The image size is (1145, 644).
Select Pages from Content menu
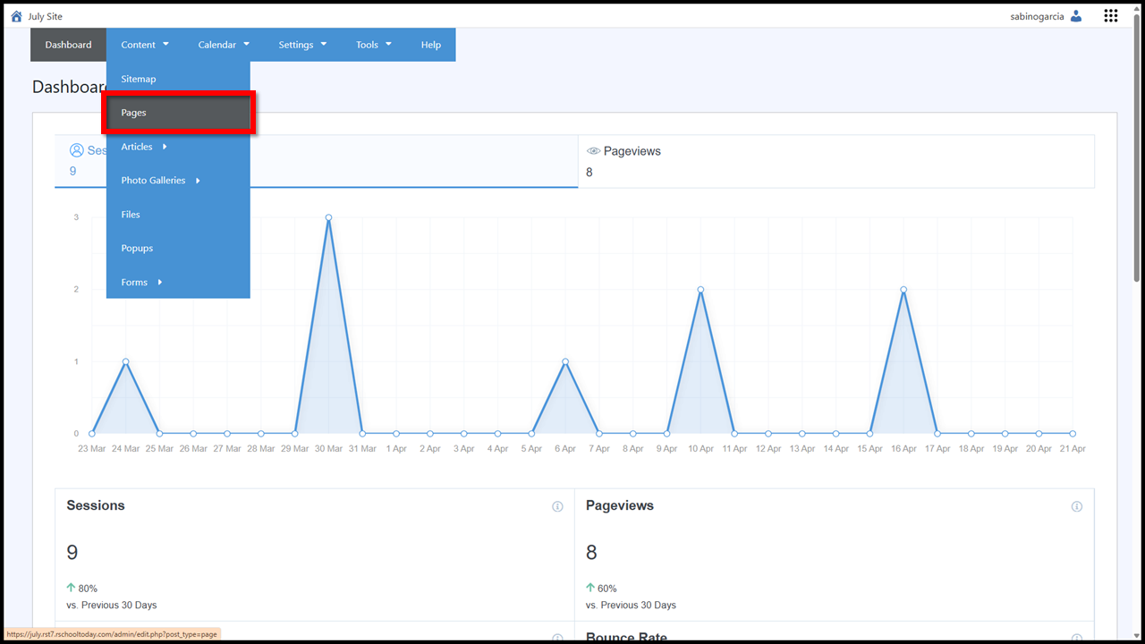[x=178, y=113]
